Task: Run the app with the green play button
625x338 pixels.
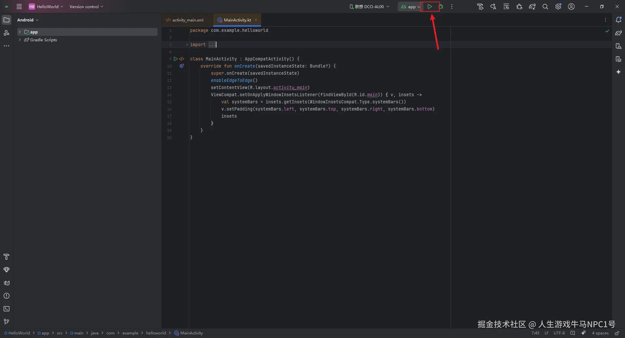Action: click(x=430, y=6)
